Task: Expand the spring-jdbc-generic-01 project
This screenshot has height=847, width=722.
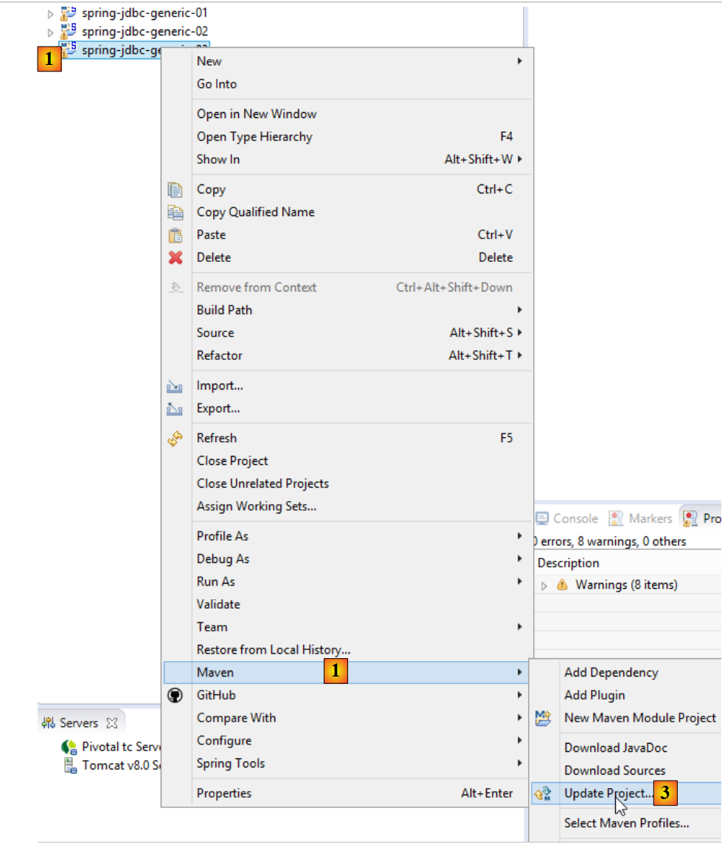Action: (x=50, y=13)
